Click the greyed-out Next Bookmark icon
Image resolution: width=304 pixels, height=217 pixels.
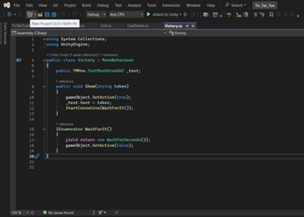[x=285, y=15]
